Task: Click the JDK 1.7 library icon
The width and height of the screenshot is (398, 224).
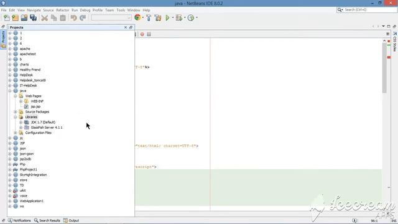Action: [x=26, y=122]
